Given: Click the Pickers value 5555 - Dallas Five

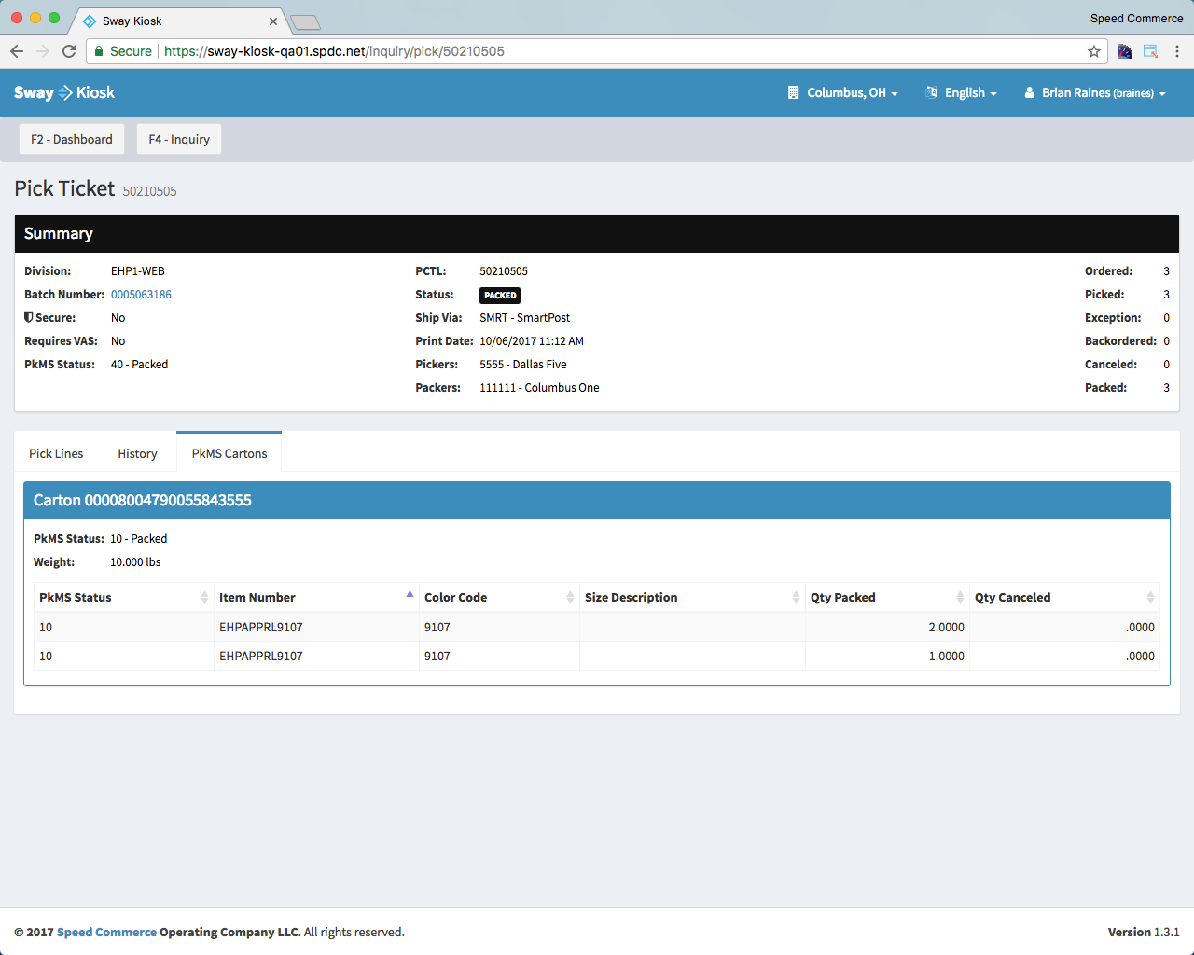Looking at the screenshot, I should tap(523, 364).
